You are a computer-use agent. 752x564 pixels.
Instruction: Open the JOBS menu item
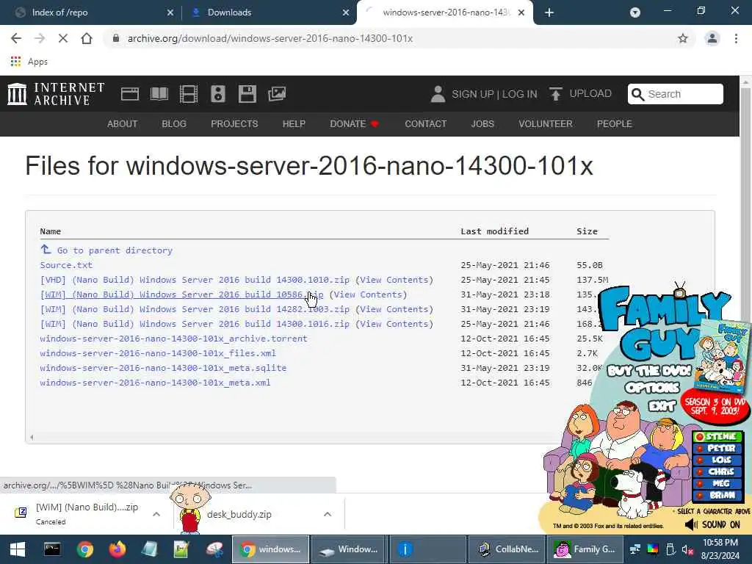click(x=482, y=123)
